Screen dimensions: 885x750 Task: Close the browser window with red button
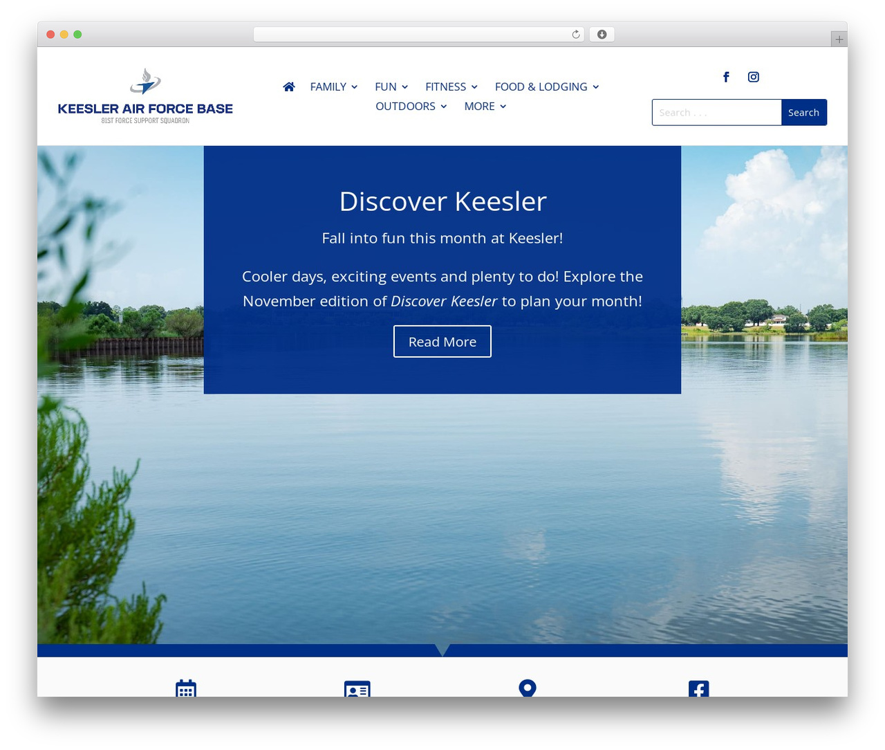pyautogui.click(x=50, y=35)
